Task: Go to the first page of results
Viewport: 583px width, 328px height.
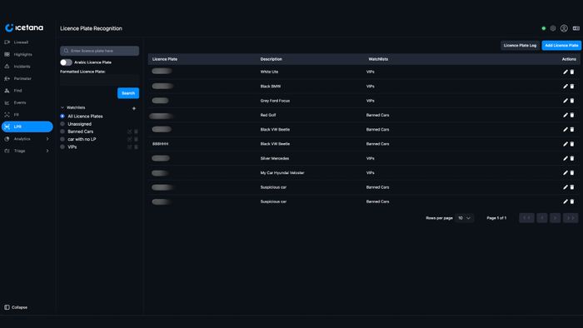Action: tap(526, 218)
